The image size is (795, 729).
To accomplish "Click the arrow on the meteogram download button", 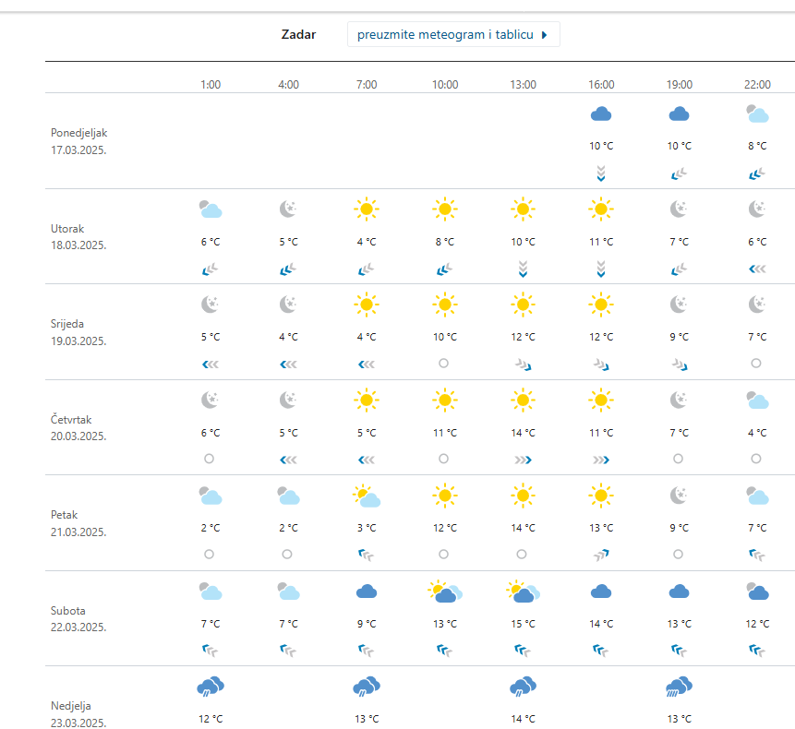I will click(x=545, y=35).
